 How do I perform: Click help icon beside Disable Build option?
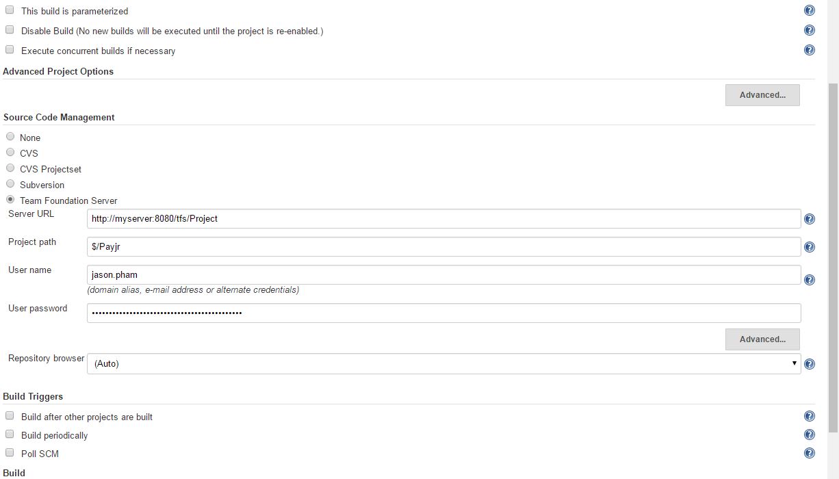[810, 30]
